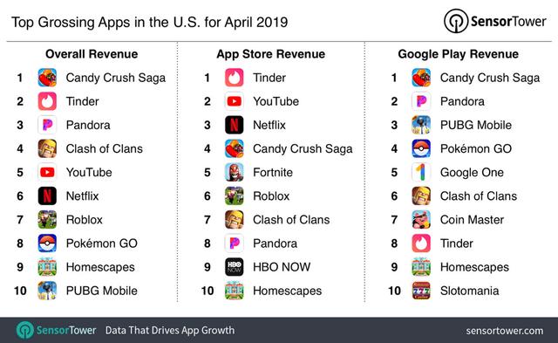Click the Google One app icon
This screenshot has height=343, width=558.
coord(421,173)
